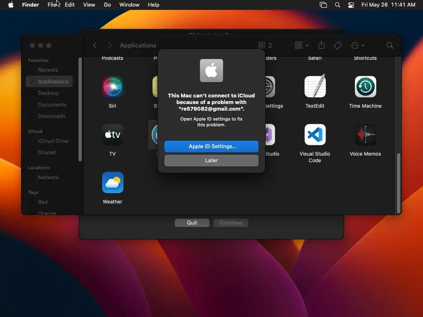This screenshot has width=423, height=317.
Task: Open the Visual Studio Code icon
Action: 315,135
